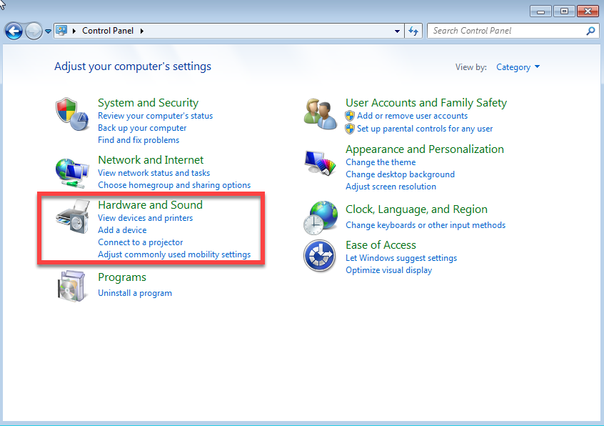The height and width of the screenshot is (426, 604).
Task: Click the Network and Internet globe icon
Action: click(x=71, y=172)
